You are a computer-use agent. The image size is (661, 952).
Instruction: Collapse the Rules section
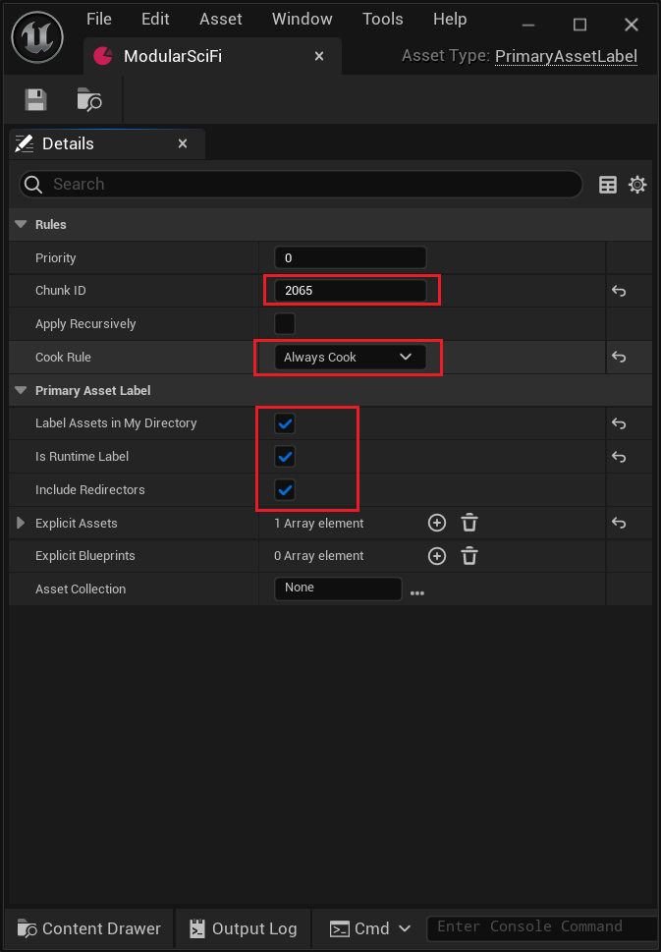[21, 225]
